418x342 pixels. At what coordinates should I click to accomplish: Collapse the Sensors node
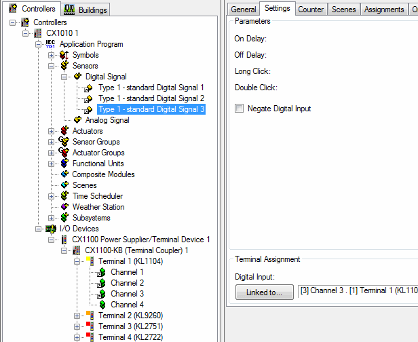[51, 66]
